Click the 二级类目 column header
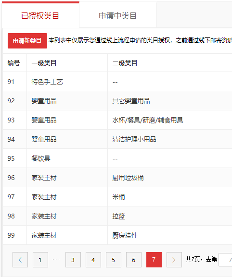232x277 pixels. click(x=125, y=63)
